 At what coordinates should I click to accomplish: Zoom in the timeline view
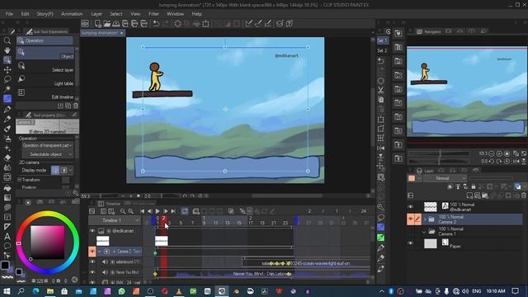point(130,211)
